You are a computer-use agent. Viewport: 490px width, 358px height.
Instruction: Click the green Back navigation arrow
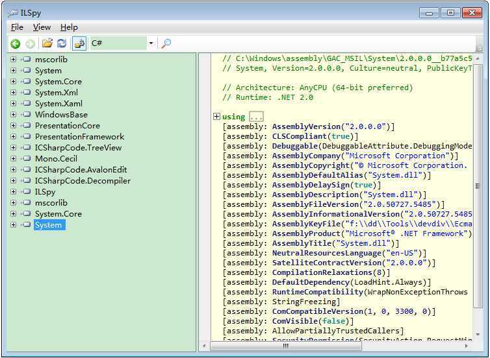(x=16, y=43)
